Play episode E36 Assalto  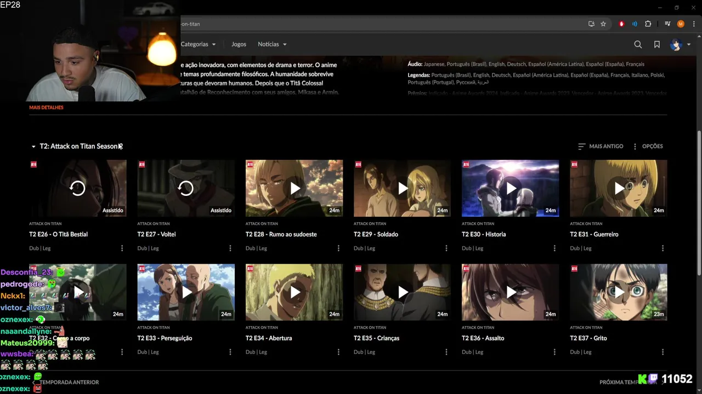[511, 292]
